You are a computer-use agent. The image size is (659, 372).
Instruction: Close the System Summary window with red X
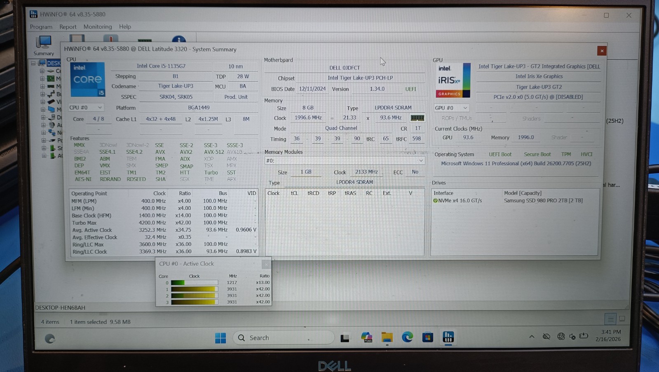602,51
